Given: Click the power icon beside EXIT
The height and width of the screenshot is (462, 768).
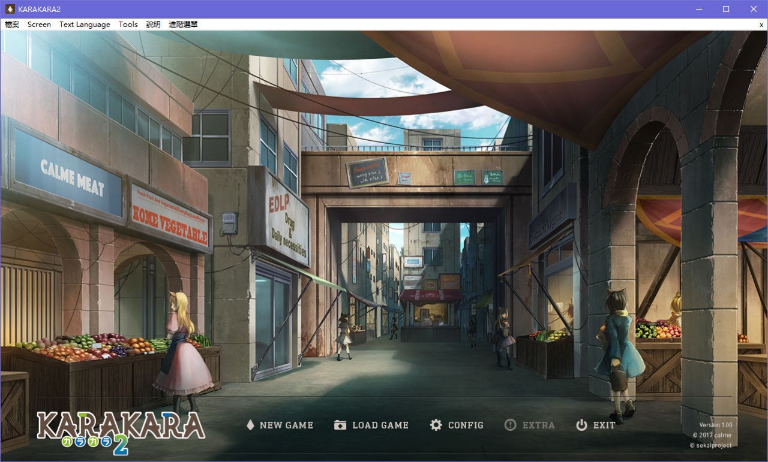Looking at the screenshot, I should pos(580,425).
